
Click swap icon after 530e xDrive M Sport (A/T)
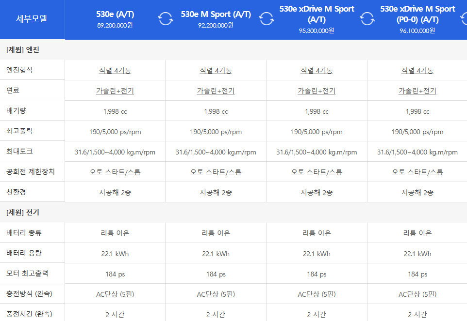[367, 19]
